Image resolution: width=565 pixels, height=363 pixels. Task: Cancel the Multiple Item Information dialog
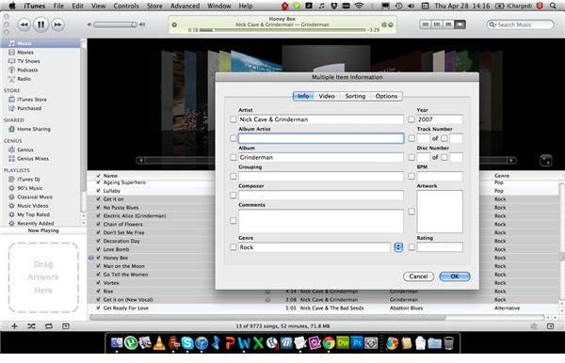(418, 276)
